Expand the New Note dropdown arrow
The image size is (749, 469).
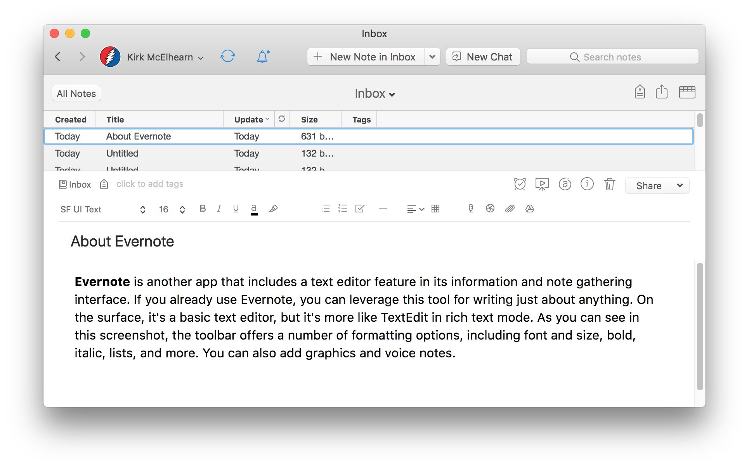pos(432,57)
